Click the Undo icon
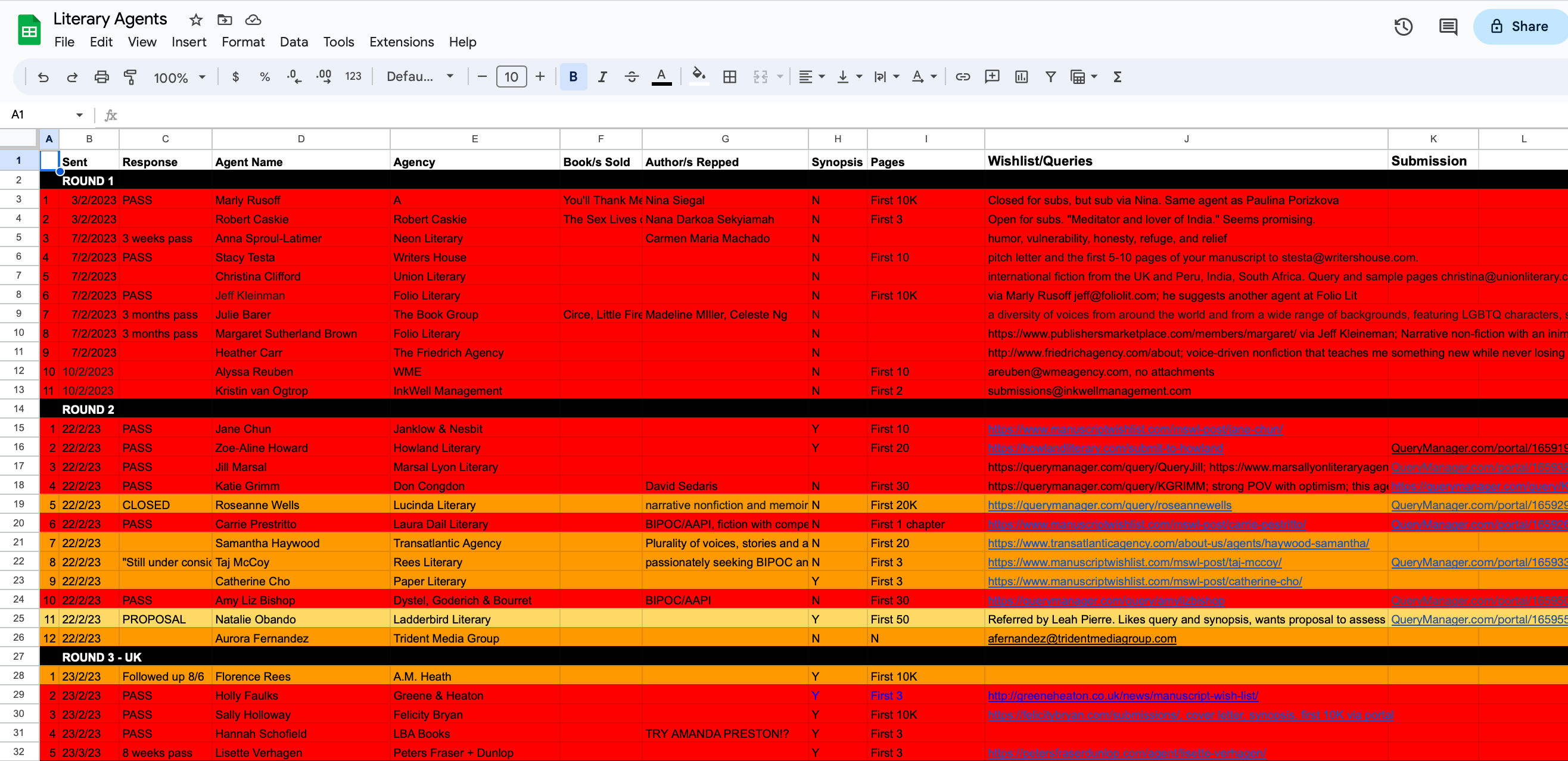This screenshot has width=1568, height=761. coord(43,77)
